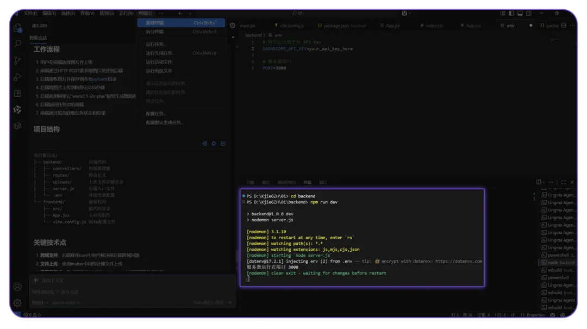Choose 运行生成任务 with Ctrl+Shift+B shortcut
This screenshot has width=587, height=329.
pos(181,53)
